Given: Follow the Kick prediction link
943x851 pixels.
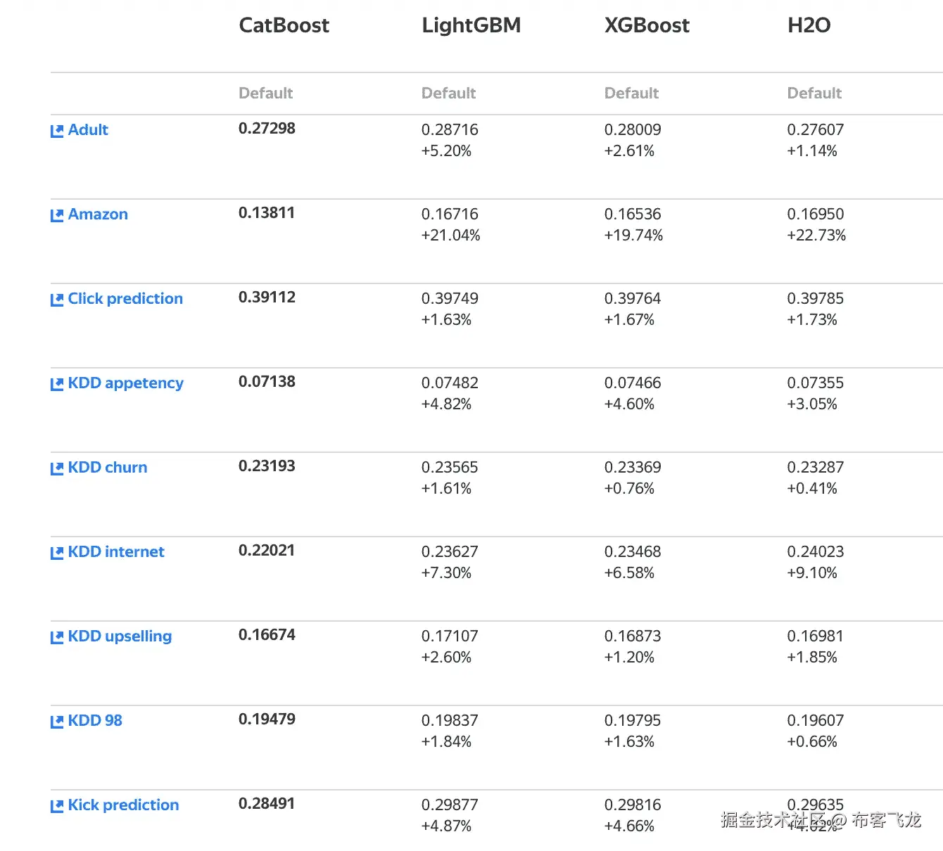Looking at the screenshot, I should tap(123, 805).
